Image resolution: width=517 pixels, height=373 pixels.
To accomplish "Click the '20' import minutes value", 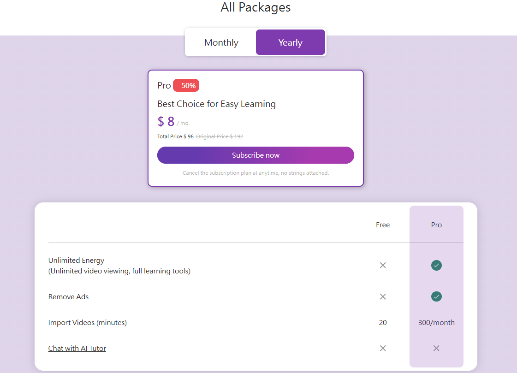I will (383, 323).
